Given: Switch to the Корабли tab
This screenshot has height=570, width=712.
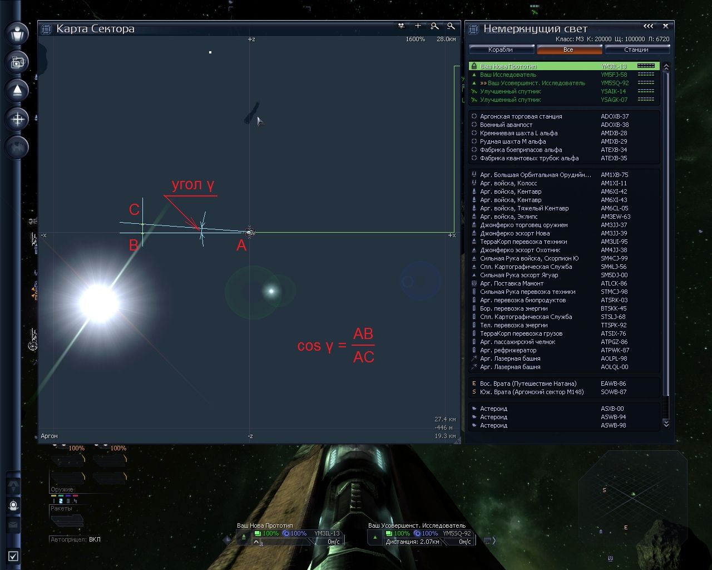Looking at the screenshot, I should [x=501, y=50].
